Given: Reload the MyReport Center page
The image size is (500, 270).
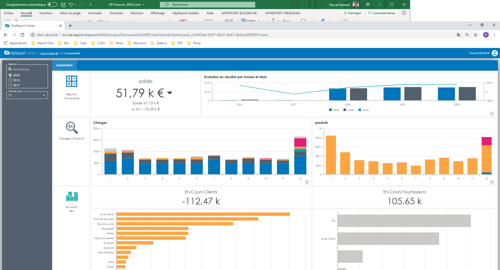Looking at the screenshot, I should coord(22,35).
